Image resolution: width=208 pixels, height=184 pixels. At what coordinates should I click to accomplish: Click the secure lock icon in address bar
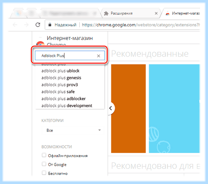(50, 25)
